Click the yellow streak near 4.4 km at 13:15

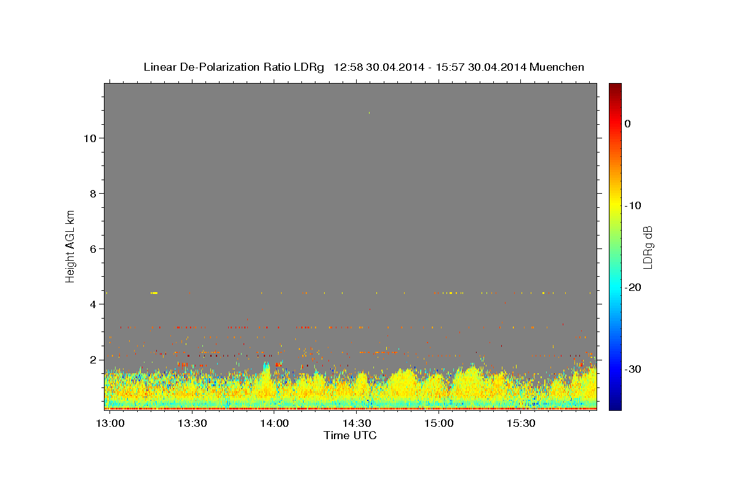click(x=154, y=293)
